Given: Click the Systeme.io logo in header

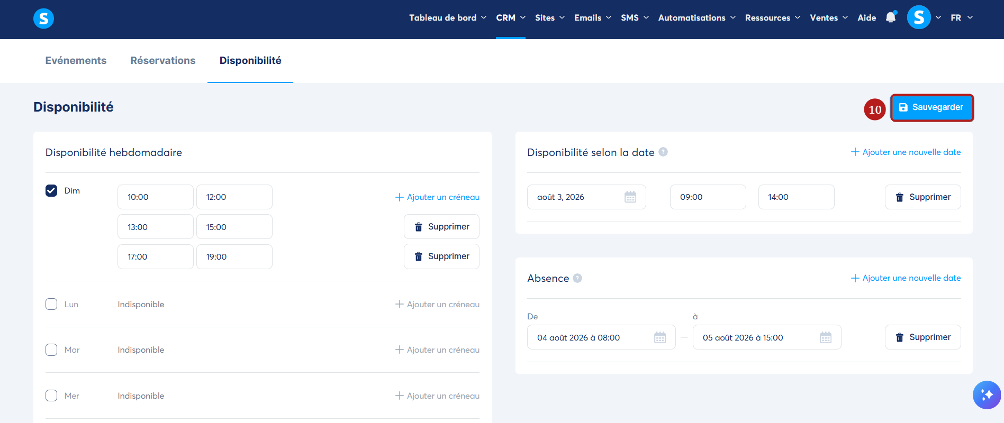Looking at the screenshot, I should click(x=43, y=19).
